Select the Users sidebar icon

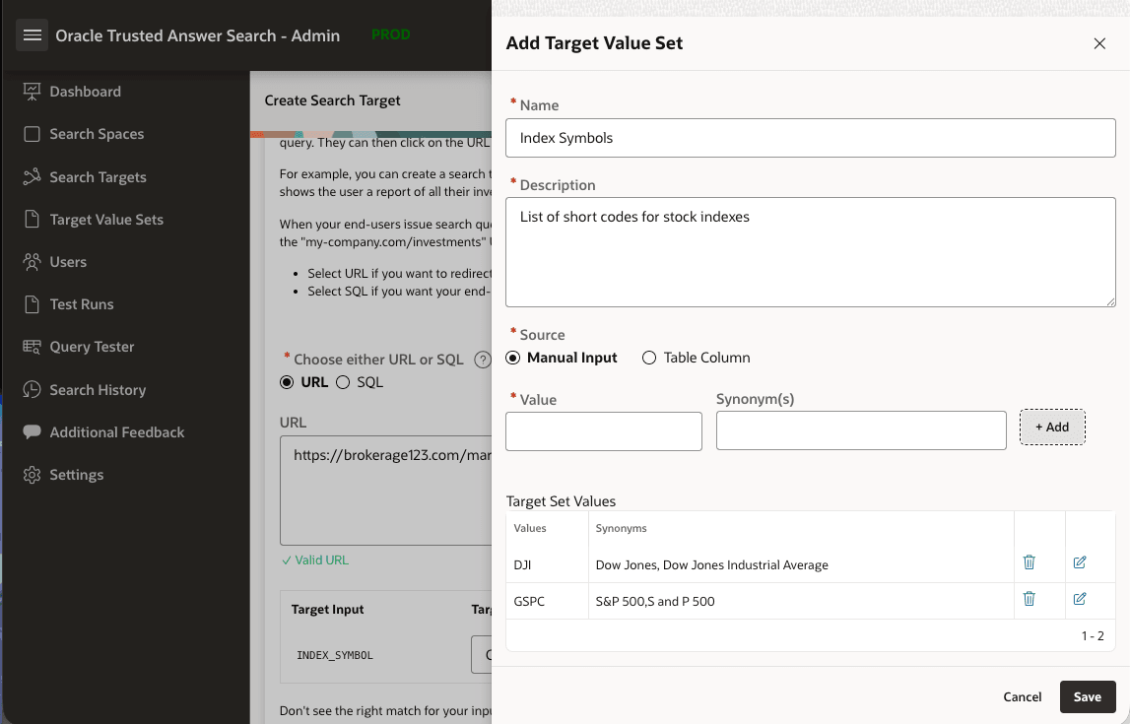pyautogui.click(x=31, y=261)
